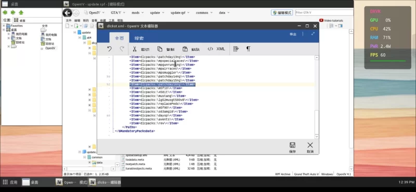Click the XML formatting tool

[x=216, y=49]
